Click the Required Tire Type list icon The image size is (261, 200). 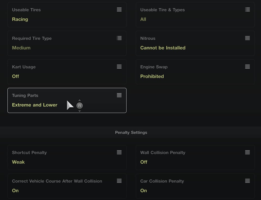point(119,38)
